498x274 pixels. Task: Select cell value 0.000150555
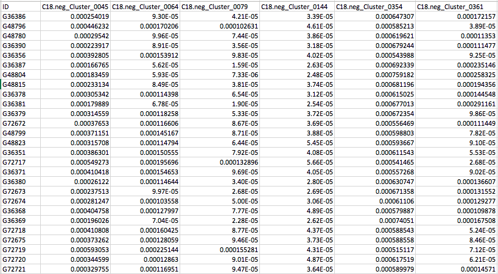(x=146, y=152)
